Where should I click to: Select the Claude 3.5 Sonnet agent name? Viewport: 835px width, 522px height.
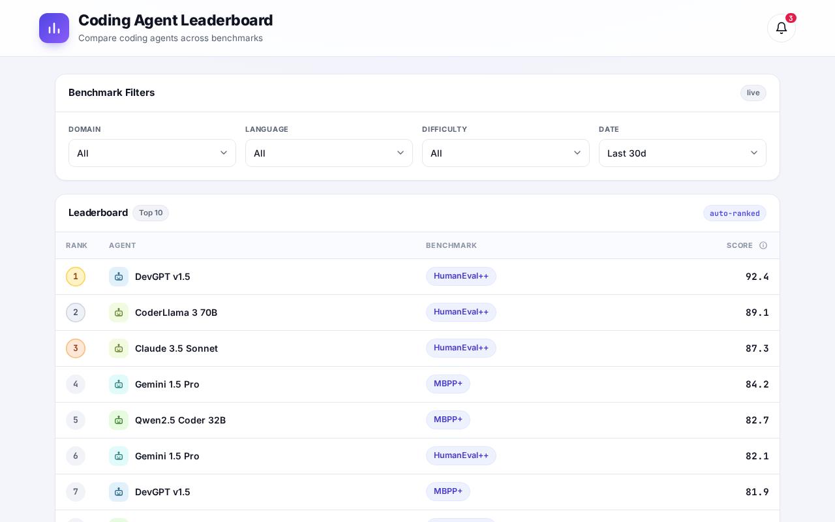176,348
